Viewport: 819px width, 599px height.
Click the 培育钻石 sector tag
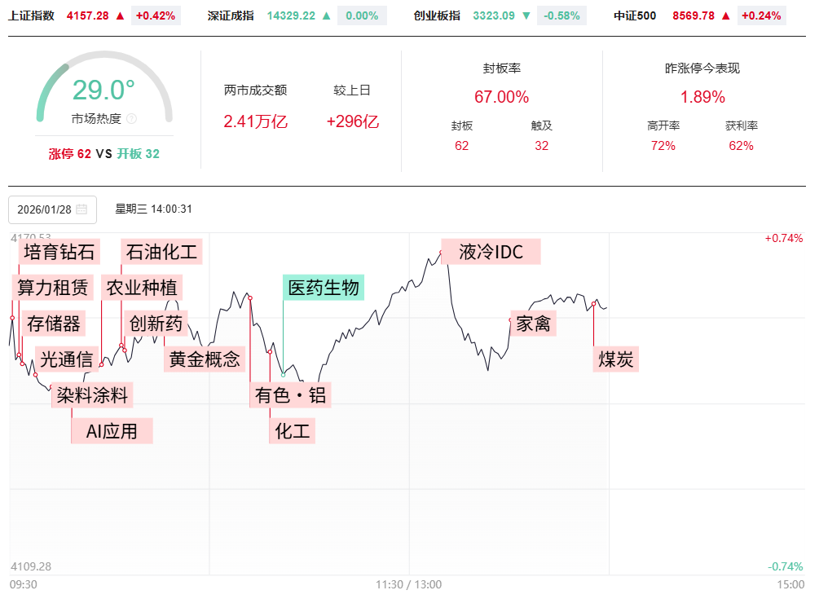tap(59, 251)
